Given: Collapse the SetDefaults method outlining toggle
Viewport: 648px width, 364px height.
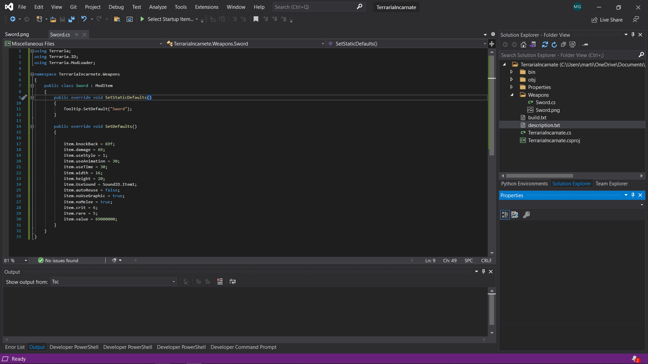Looking at the screenshot, I should click(x=32, y=126).
